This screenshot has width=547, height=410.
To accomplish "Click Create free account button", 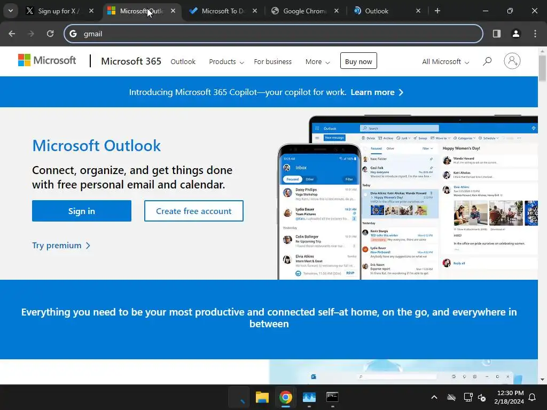I will pyautogui.click(x=193, y=211).
